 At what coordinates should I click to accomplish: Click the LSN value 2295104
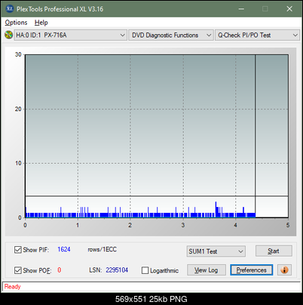coord(117,270)
